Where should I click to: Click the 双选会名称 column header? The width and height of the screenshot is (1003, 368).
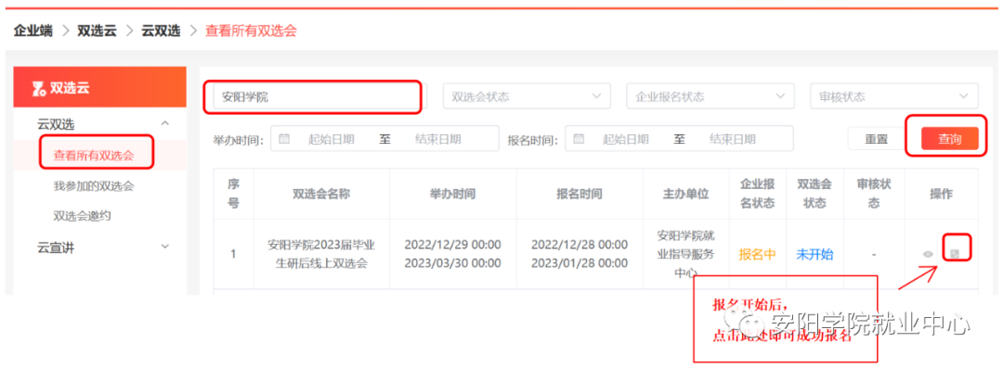click(x=321, y=195)
